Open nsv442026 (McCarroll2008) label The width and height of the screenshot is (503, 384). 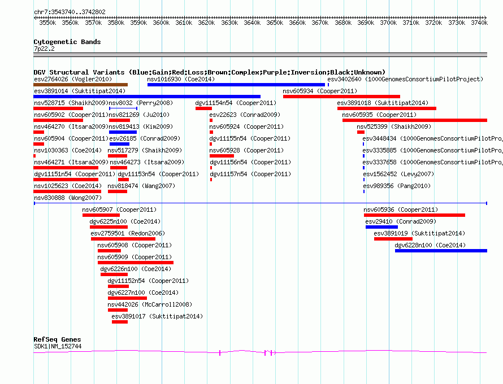[150, 304]
